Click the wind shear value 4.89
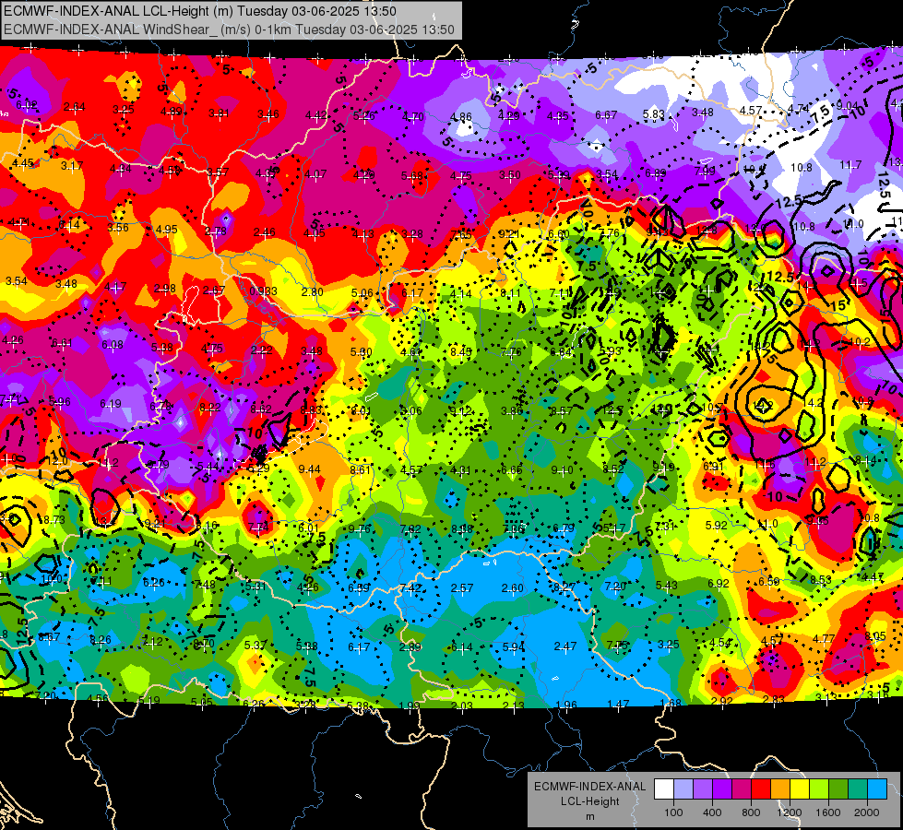The image size is (903, 830). (171, 112)
